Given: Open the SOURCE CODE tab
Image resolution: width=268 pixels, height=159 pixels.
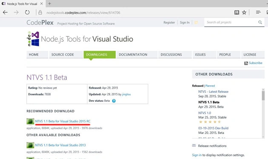Looking at the screenshot, I should pos(66,55).
